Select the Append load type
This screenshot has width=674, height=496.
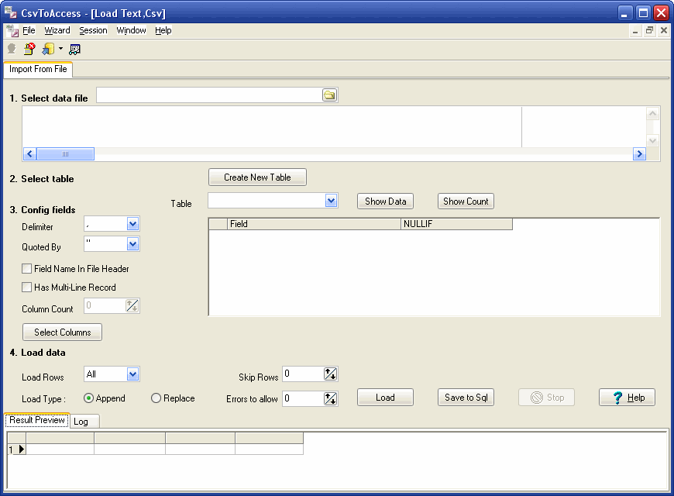click(x=88, y=398)
